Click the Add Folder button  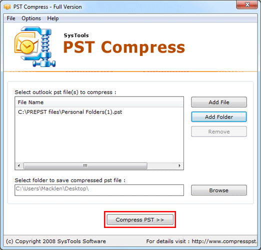(219, 117)
